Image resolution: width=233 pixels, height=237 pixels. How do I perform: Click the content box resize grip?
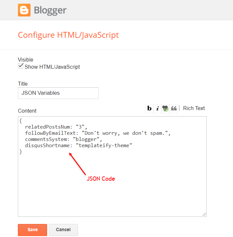[204, 214]
